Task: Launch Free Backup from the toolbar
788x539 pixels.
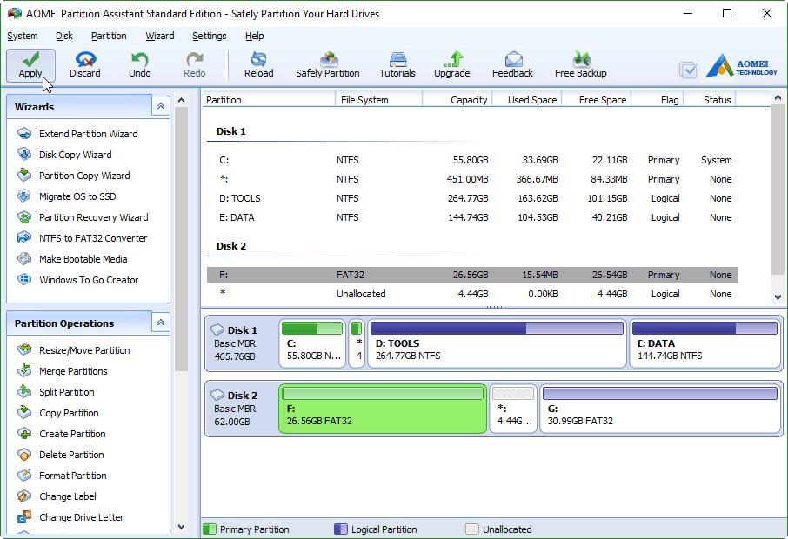Action: click(579, 63)
